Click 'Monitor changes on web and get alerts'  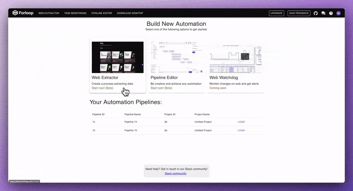[234, 84]
